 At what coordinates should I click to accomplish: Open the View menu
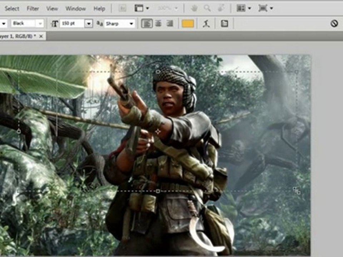pos(52,9)
